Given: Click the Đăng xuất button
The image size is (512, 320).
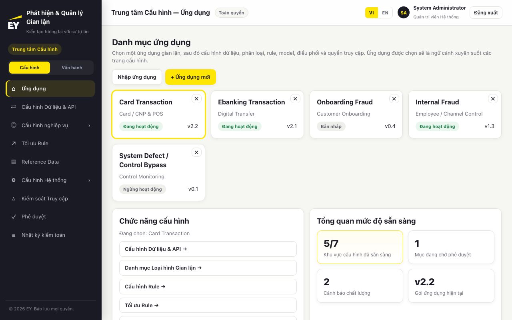Looking at the screenshot, I should tap(486, 13).
